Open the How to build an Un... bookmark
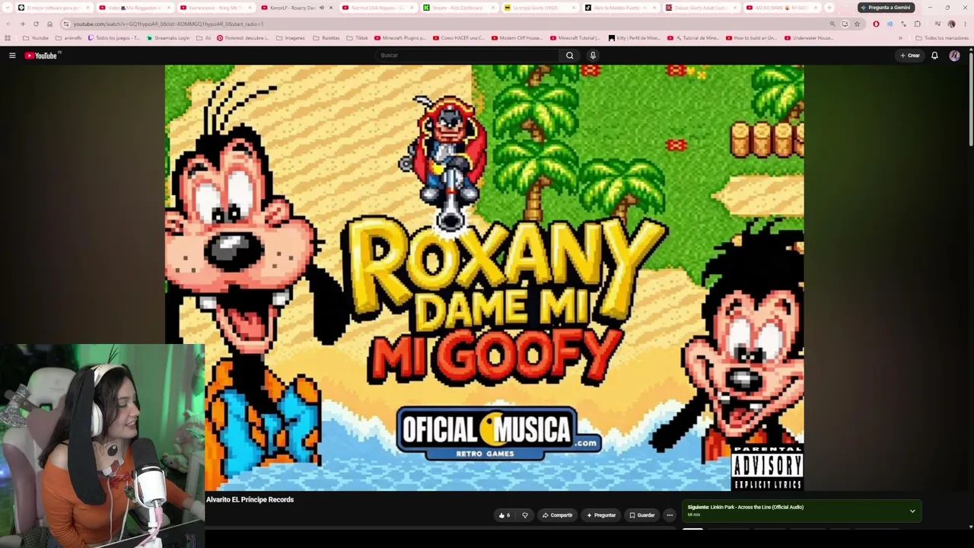 click(752, 38)
